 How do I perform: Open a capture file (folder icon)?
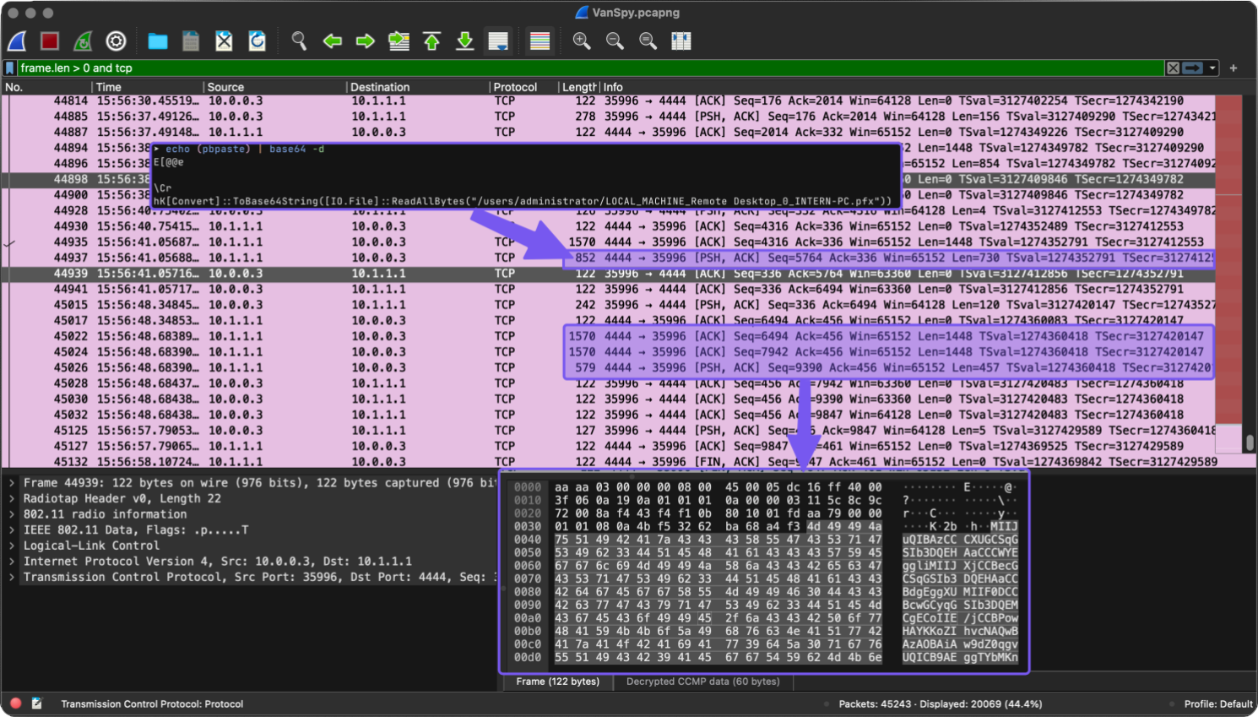158,41
